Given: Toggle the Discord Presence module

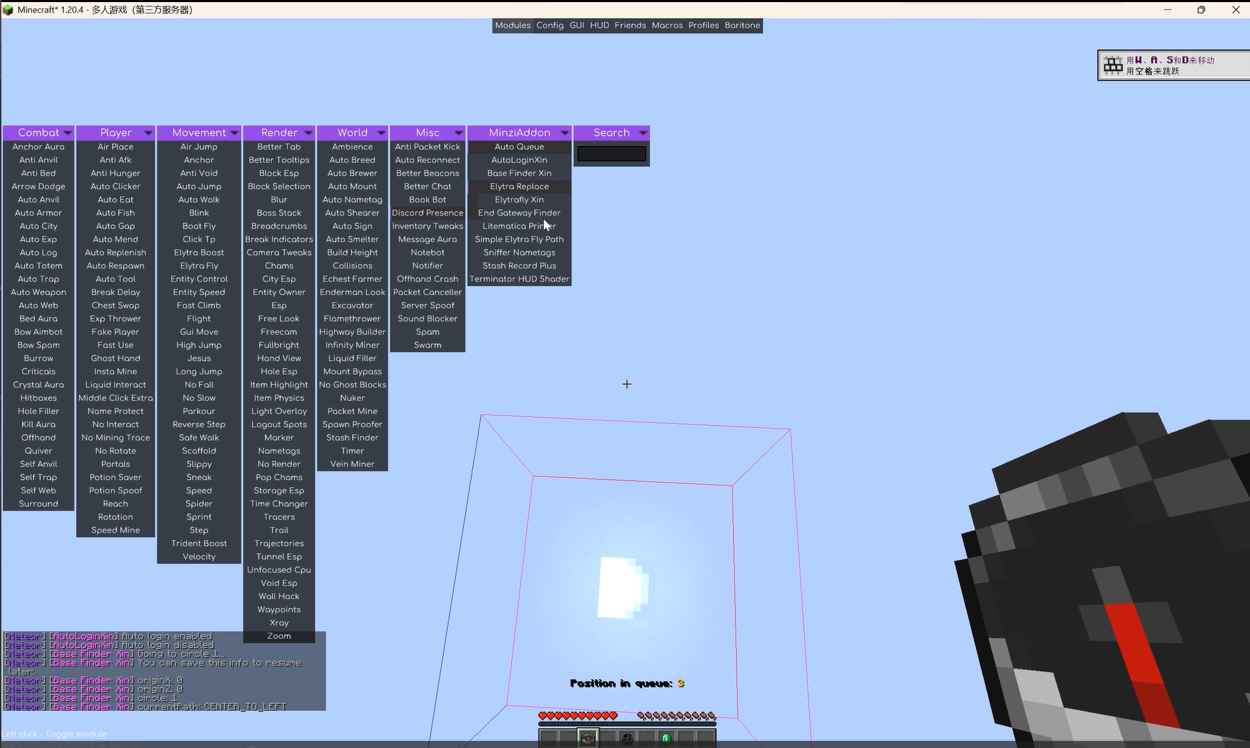Looking at the screenshot, I should click(x=428, y=213).
